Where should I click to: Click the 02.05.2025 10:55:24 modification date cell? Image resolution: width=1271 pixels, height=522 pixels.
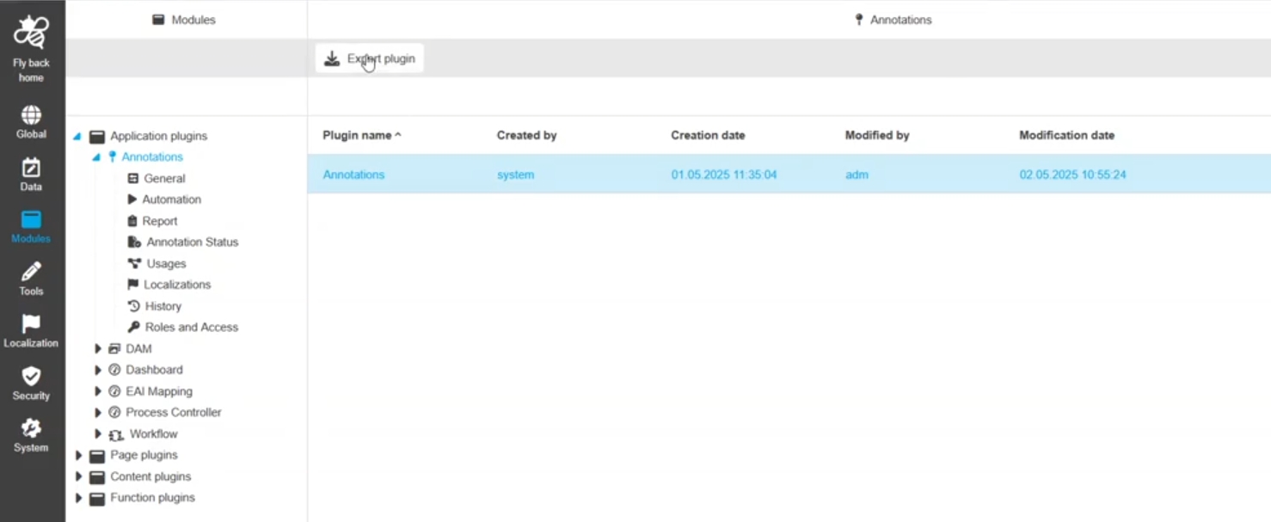(1072, 175)
